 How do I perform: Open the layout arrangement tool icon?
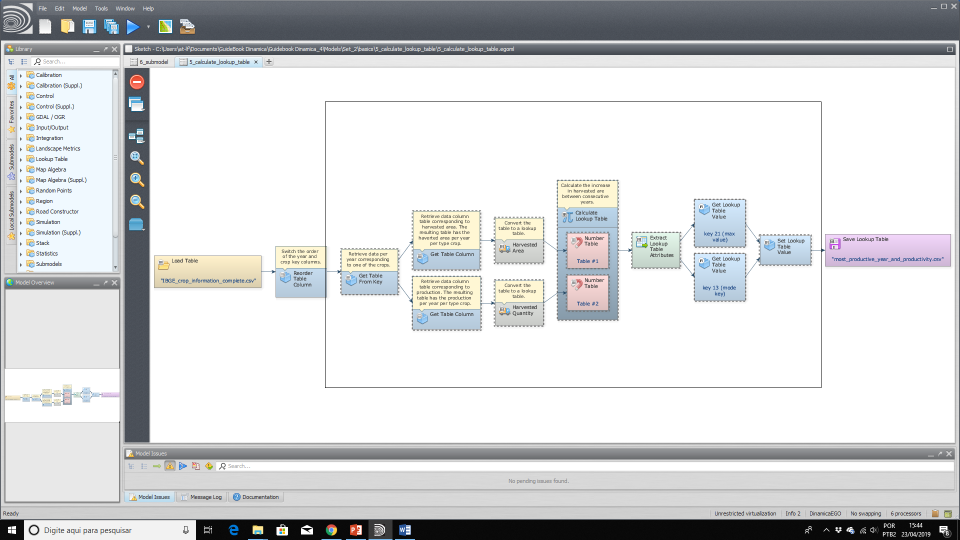tap(136, 136)
